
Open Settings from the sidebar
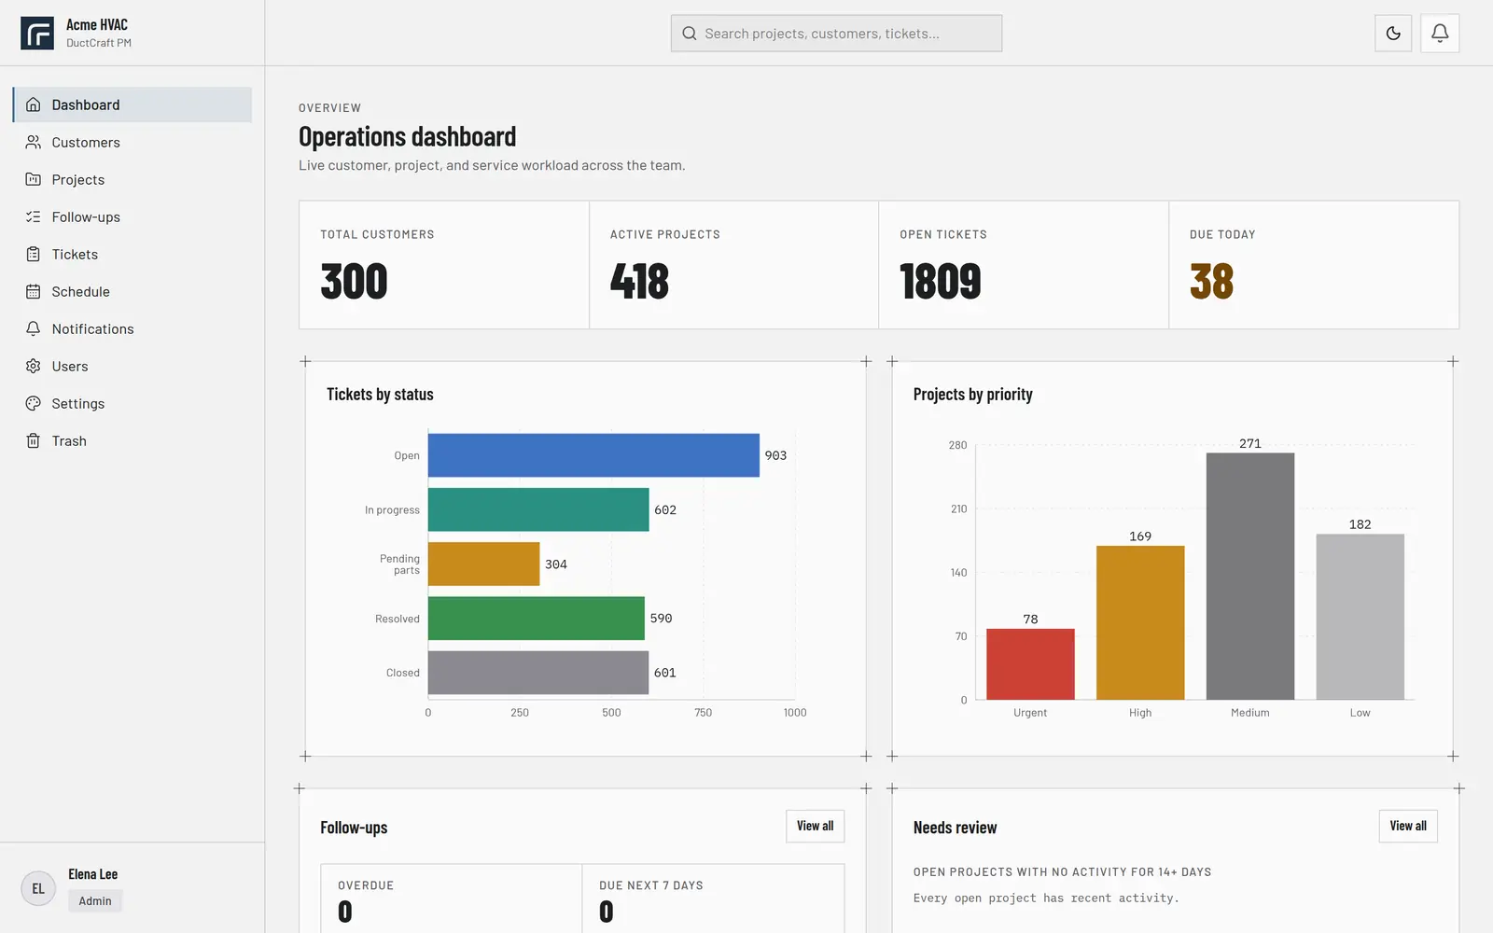coord(133,403)
